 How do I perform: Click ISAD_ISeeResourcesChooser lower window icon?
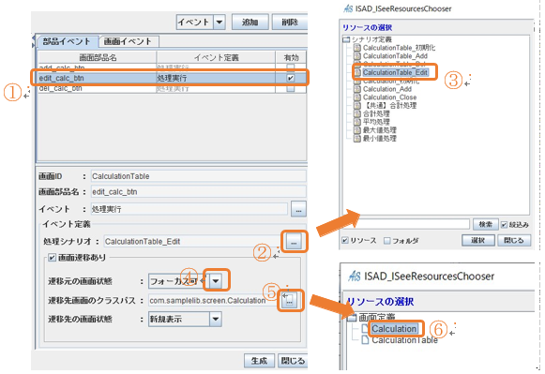click(x=355, y=277)
